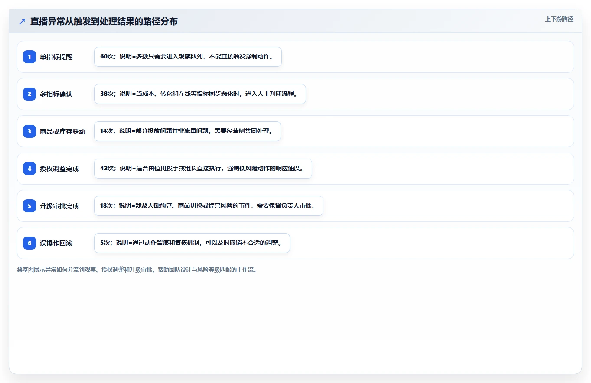Select number badge 2 for 多指标确认
Screen dimensions: 591x383
coord(29,94)
